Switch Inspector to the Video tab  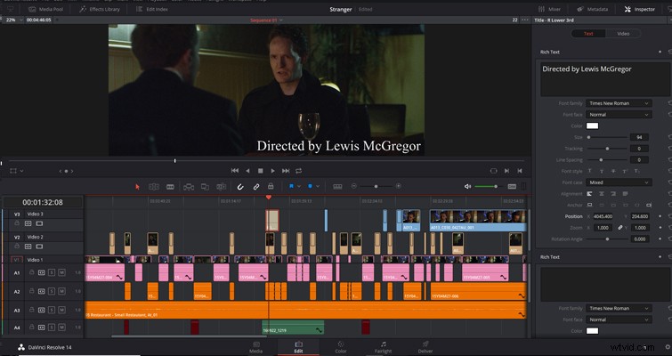coord(623,34)
